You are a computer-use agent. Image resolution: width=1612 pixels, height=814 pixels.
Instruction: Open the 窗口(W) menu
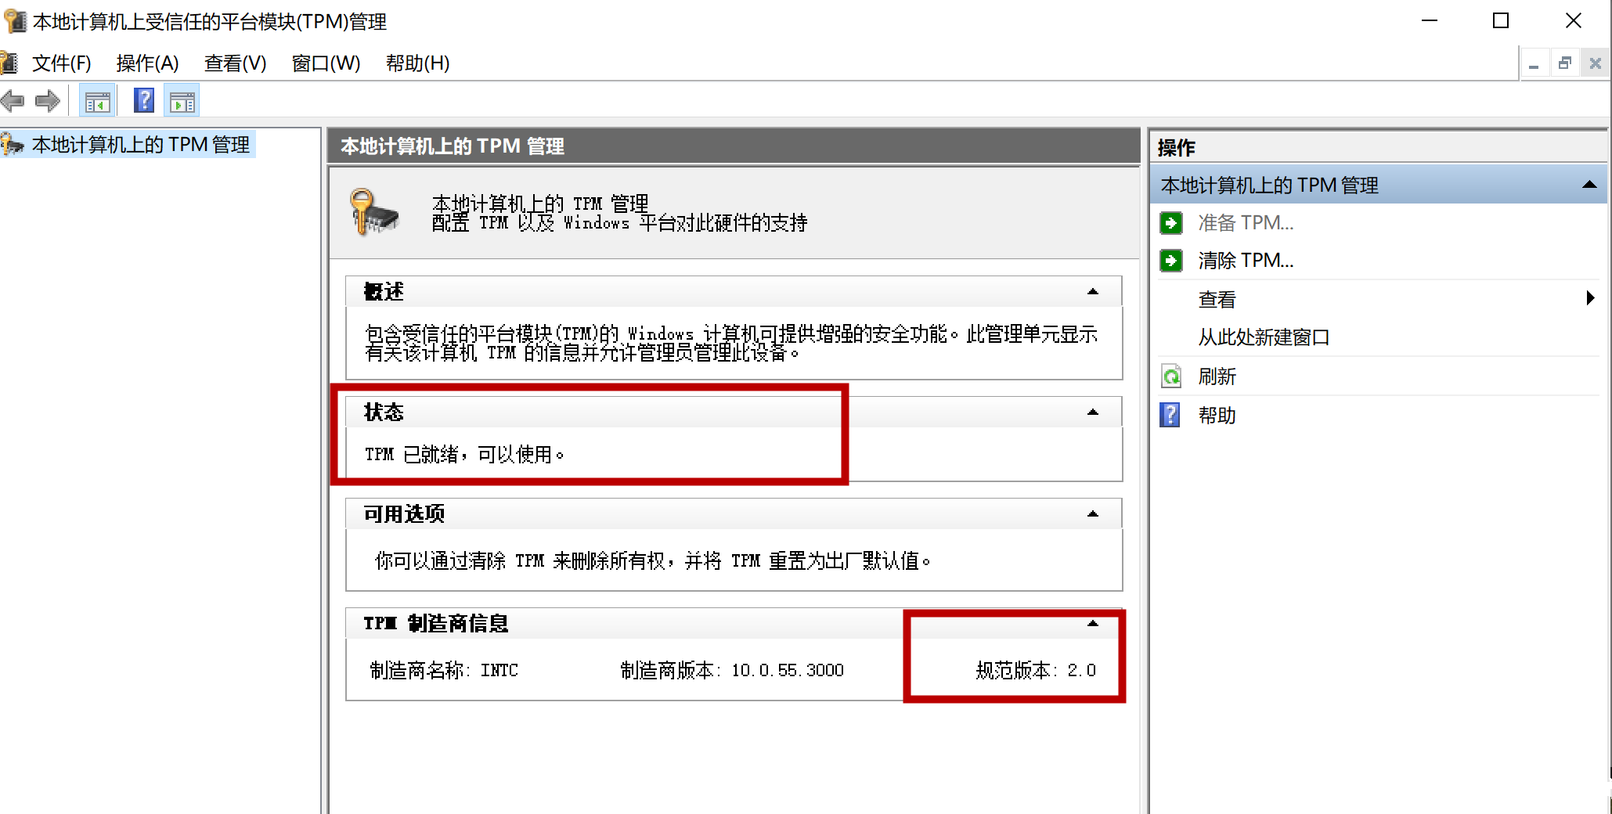(x=326, y=63)
